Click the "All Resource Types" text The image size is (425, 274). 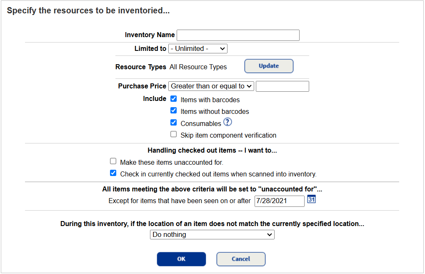pyautogui.click(x=198, y=67)
